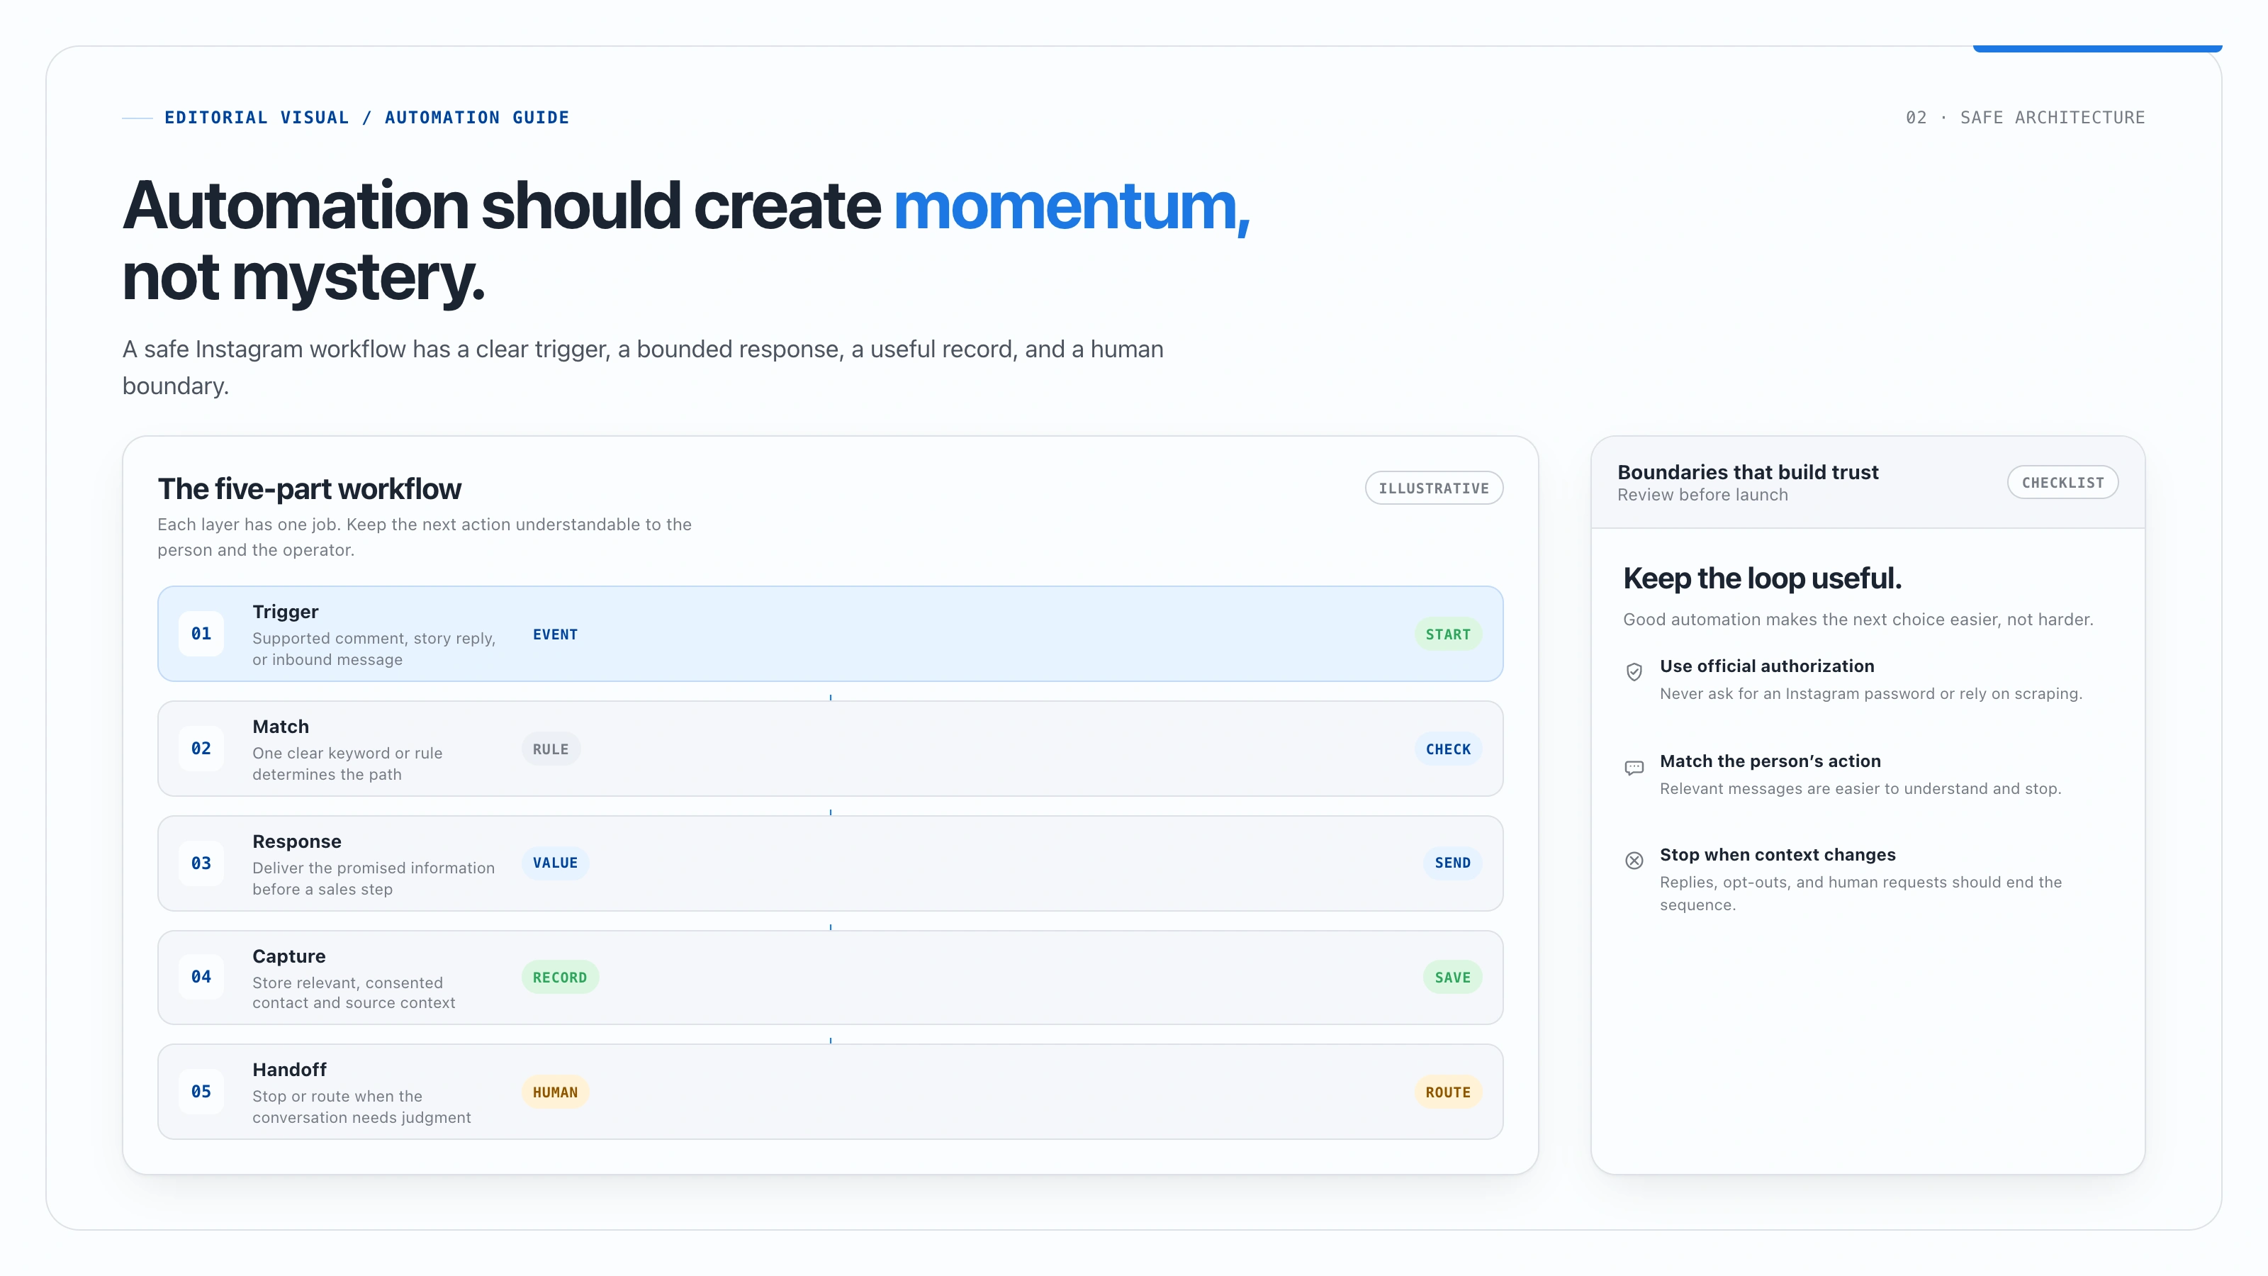Click 'Keep the loop useful.' heading

tap(1762, 578)
